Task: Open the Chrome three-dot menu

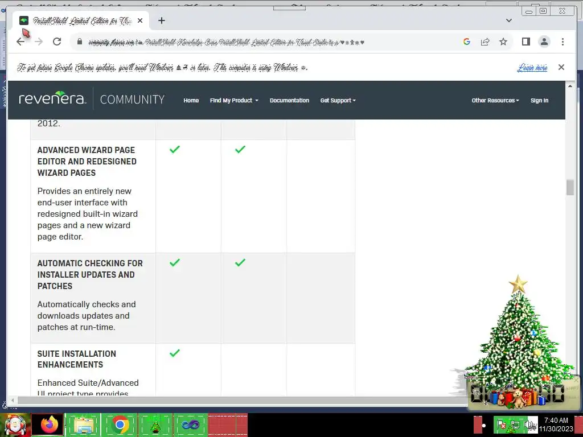Action: (563, 42)
